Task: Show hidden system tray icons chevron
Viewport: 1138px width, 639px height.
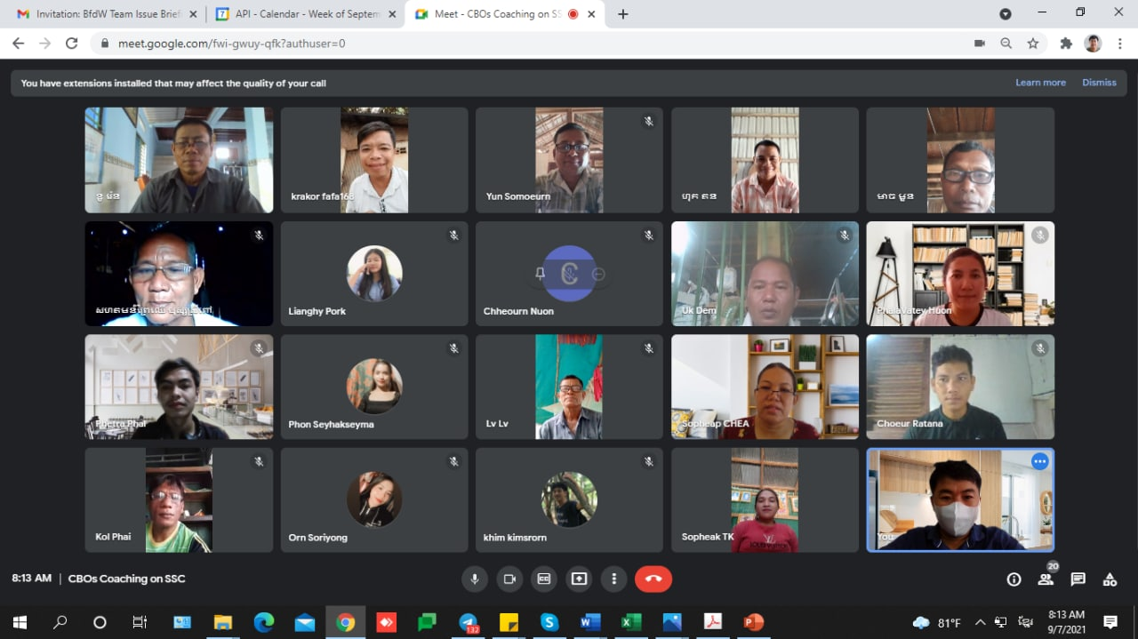Action: click(x=980, y=622)
